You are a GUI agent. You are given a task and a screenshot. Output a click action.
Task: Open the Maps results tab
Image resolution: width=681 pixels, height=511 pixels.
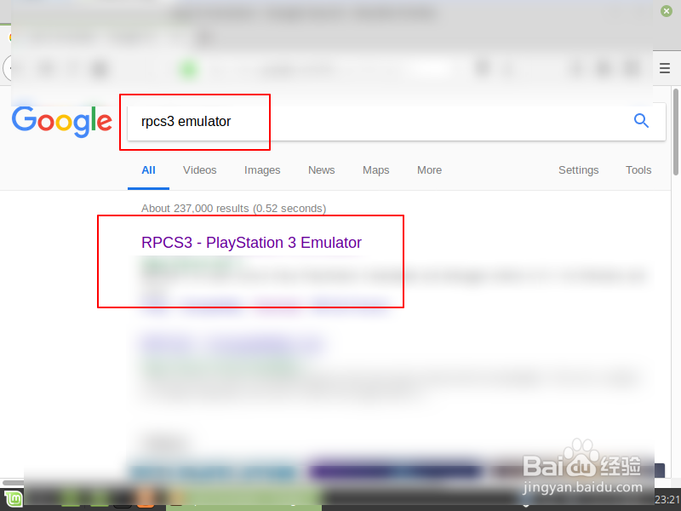[376, 170]
